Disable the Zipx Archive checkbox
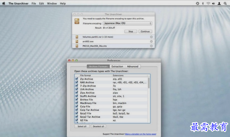Screen dimensions: 230x137 77,92
